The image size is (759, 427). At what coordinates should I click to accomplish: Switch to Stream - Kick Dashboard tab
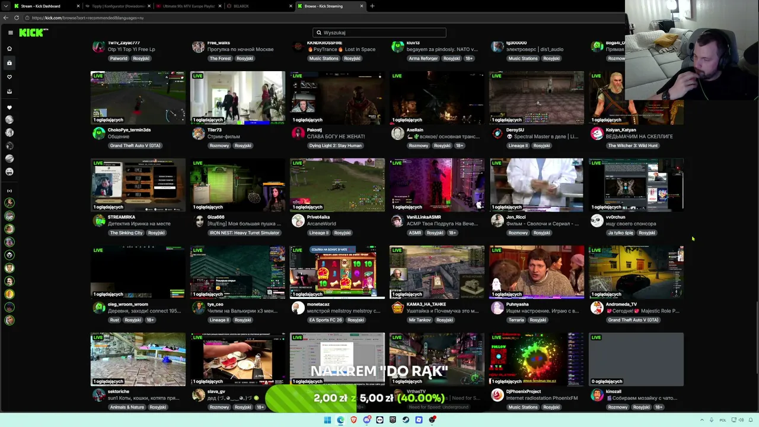(46, 6)
